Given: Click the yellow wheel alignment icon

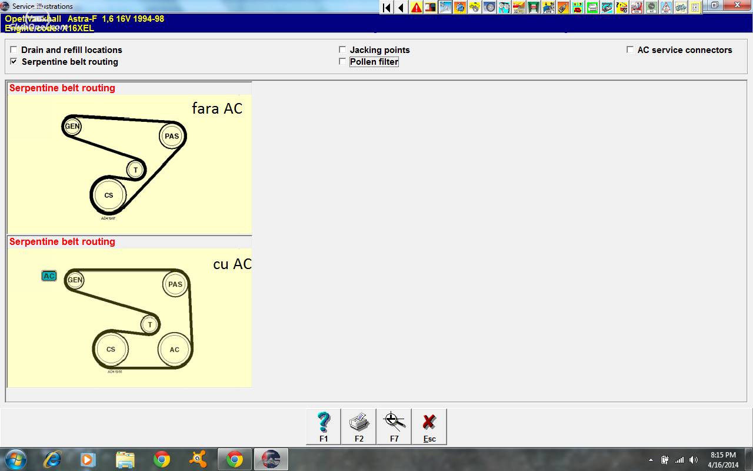Looking at the screenshot, I should (475, 7).
